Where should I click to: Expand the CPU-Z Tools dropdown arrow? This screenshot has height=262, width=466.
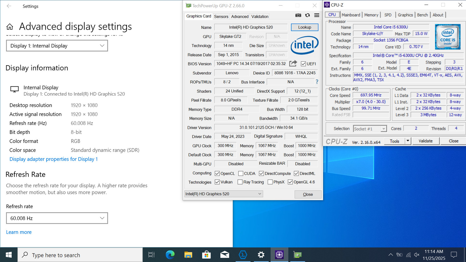[x=408, y=141]
